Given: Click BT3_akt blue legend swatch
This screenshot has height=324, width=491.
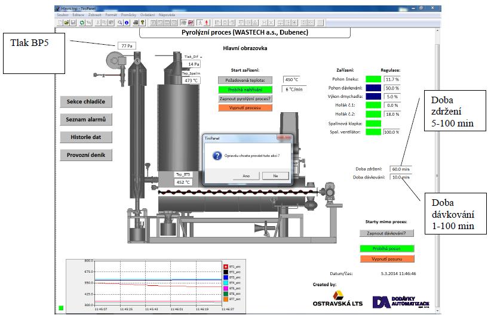Looking at the screenshot, I should tap(226, 277).
